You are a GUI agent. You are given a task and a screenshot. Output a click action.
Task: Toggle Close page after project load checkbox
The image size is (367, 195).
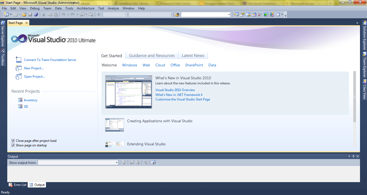coord(13,140)
